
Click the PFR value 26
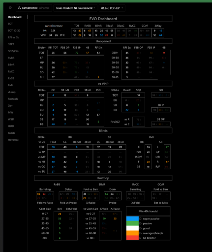tap(56, 35)
